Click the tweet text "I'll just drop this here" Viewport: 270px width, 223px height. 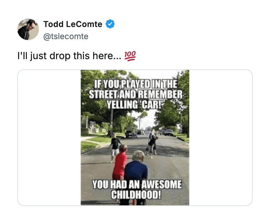click(x=69, y=56)
